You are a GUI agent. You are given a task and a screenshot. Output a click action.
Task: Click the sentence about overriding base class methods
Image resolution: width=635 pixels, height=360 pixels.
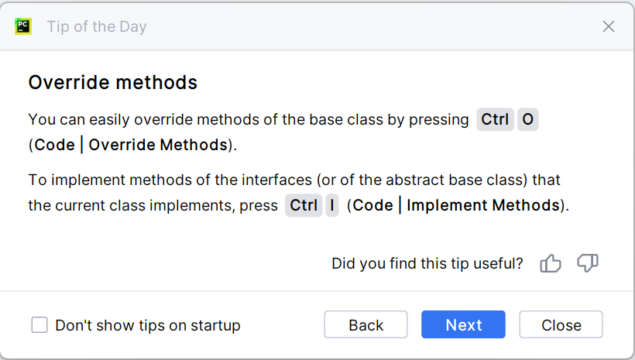[x=248, y=120]
